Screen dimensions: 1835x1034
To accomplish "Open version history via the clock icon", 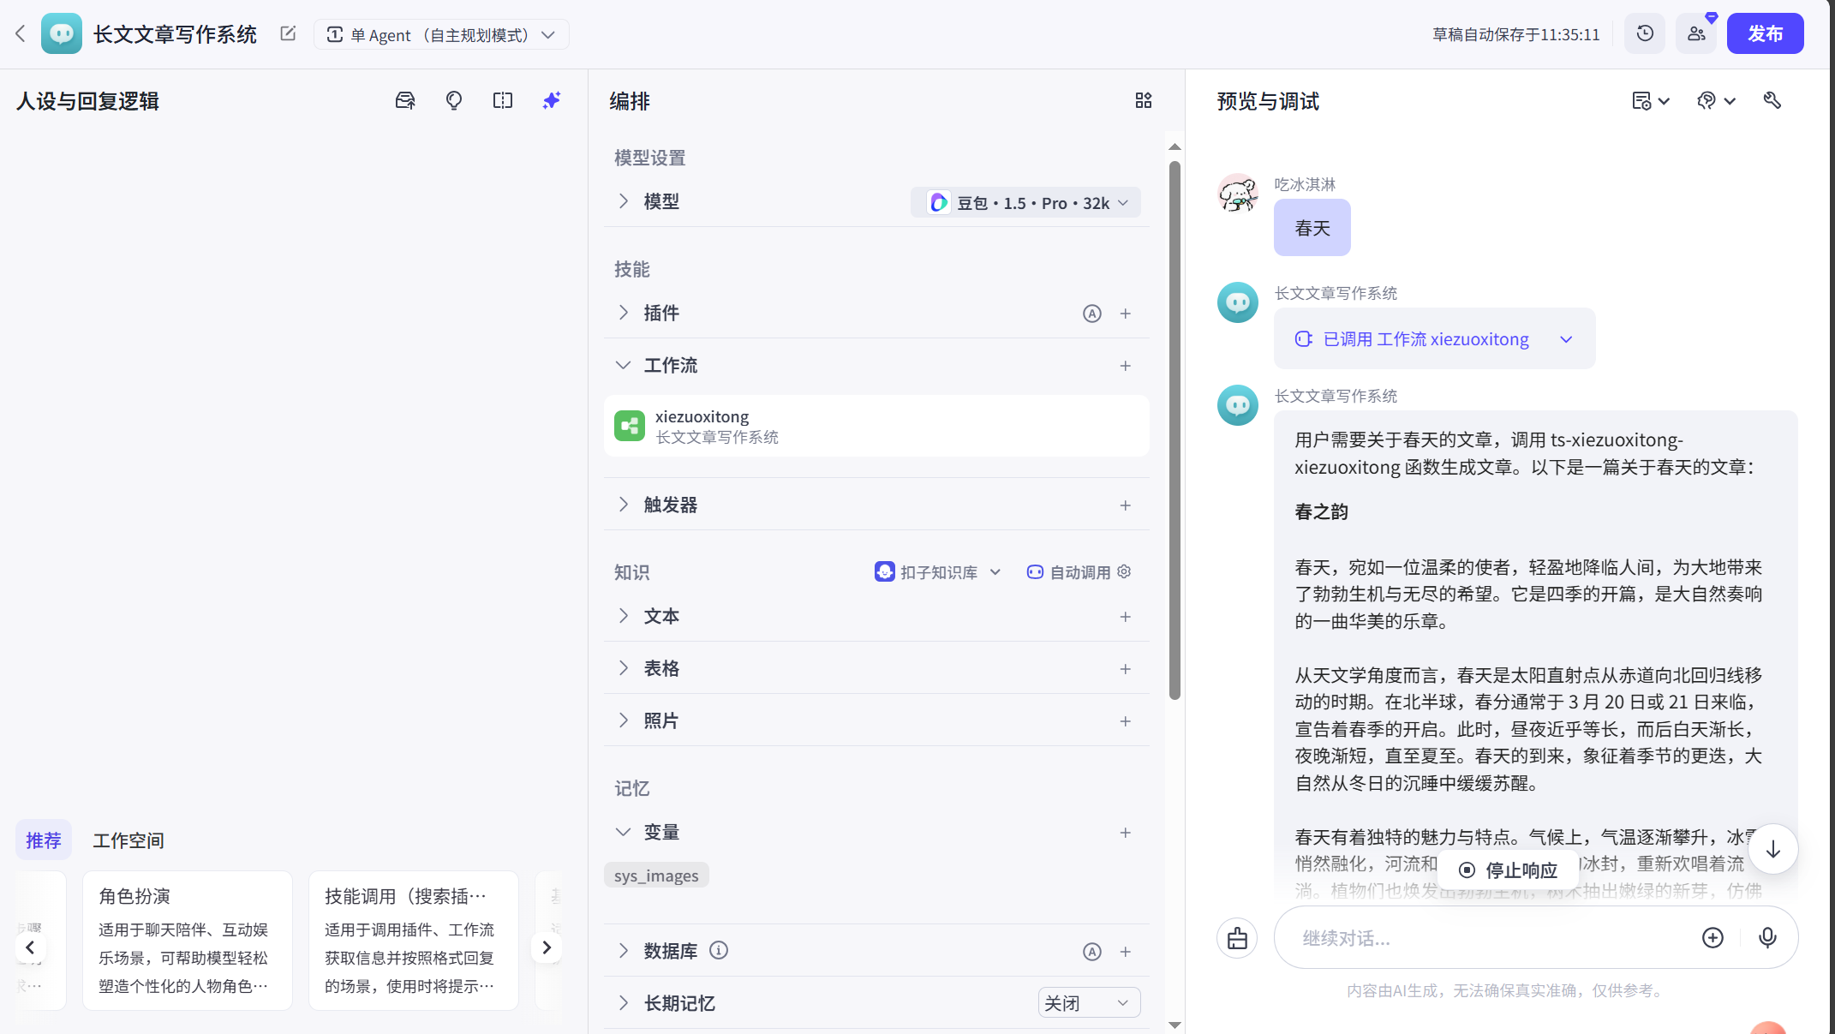I will [x=1644, y=33].
